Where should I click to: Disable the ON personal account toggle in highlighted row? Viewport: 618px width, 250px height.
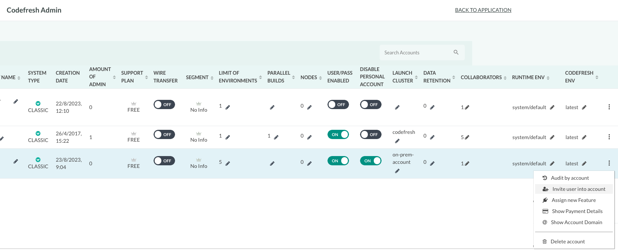pyautogui.click(x=371, y=161)
